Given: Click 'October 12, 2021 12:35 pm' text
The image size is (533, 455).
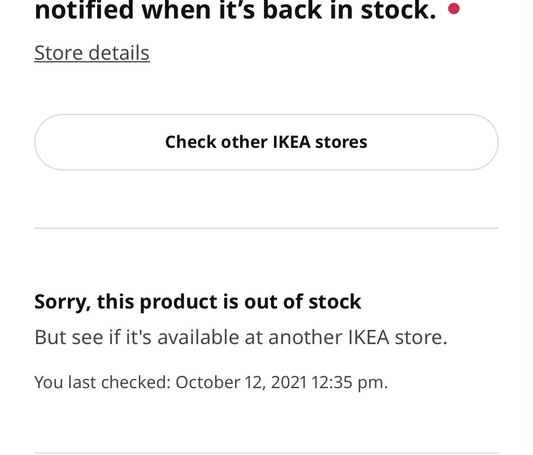Looking at the screenshot, I should coord(281,382).
